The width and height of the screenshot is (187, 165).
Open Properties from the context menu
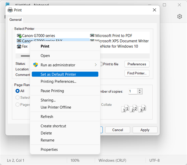click(x=65, y=149)
